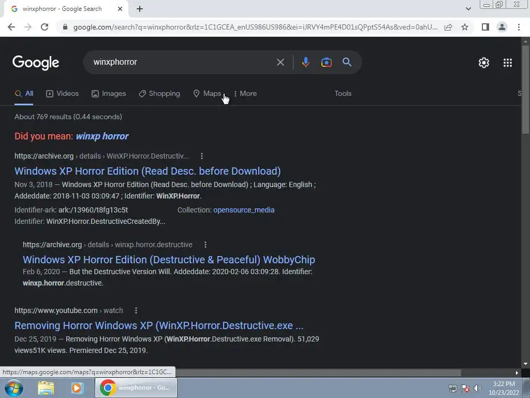This screenshot has width=530, height=398.
Task: Switch to Shopping results tab
Action: click(159, 94)
